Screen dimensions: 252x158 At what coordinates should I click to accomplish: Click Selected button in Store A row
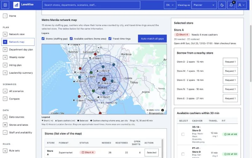point(152,153)
